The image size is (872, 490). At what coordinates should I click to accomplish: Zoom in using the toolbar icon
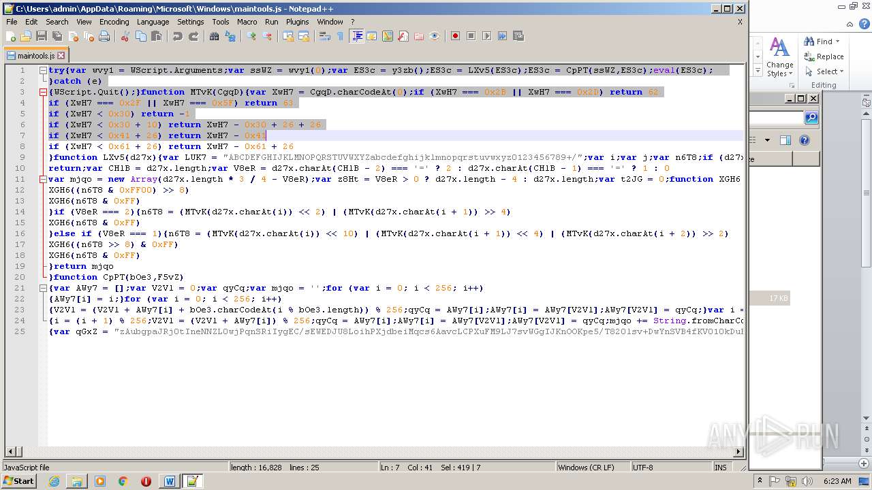click(251, 36)
